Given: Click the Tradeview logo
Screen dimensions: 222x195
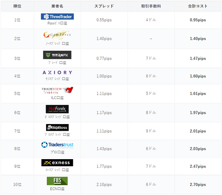Looking at the screenshot, I should (57, 90).
